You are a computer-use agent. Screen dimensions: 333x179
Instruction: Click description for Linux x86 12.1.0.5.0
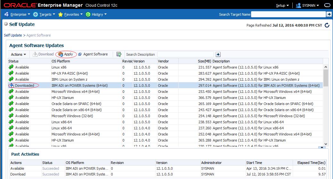246,67
